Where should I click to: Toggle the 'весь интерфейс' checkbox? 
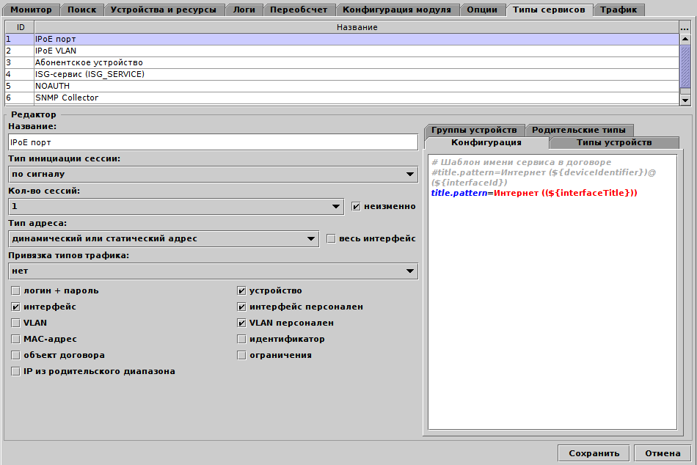(330, 238)
